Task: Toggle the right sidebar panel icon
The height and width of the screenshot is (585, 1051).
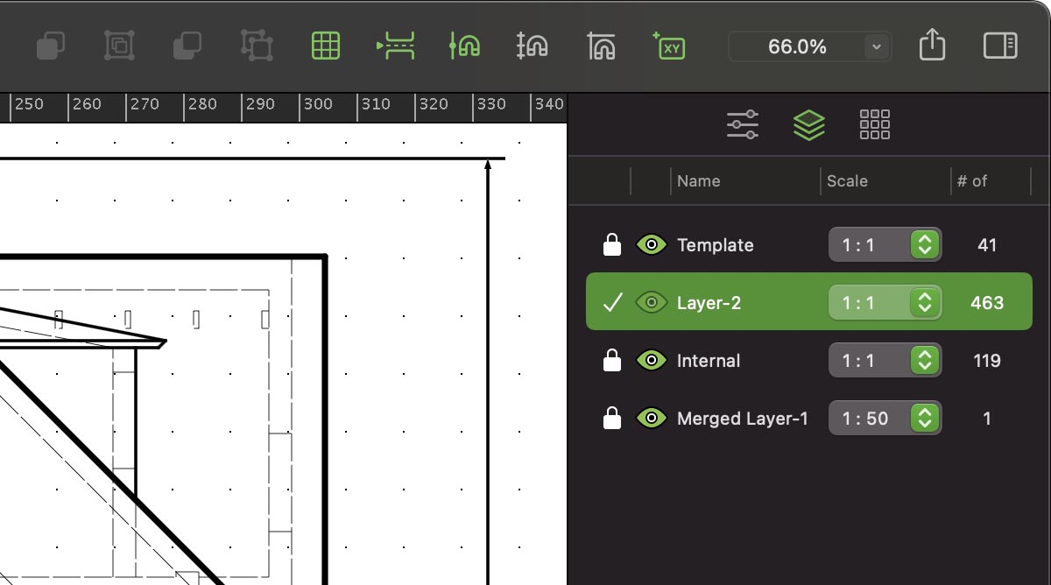Action: tap(999, 46)
